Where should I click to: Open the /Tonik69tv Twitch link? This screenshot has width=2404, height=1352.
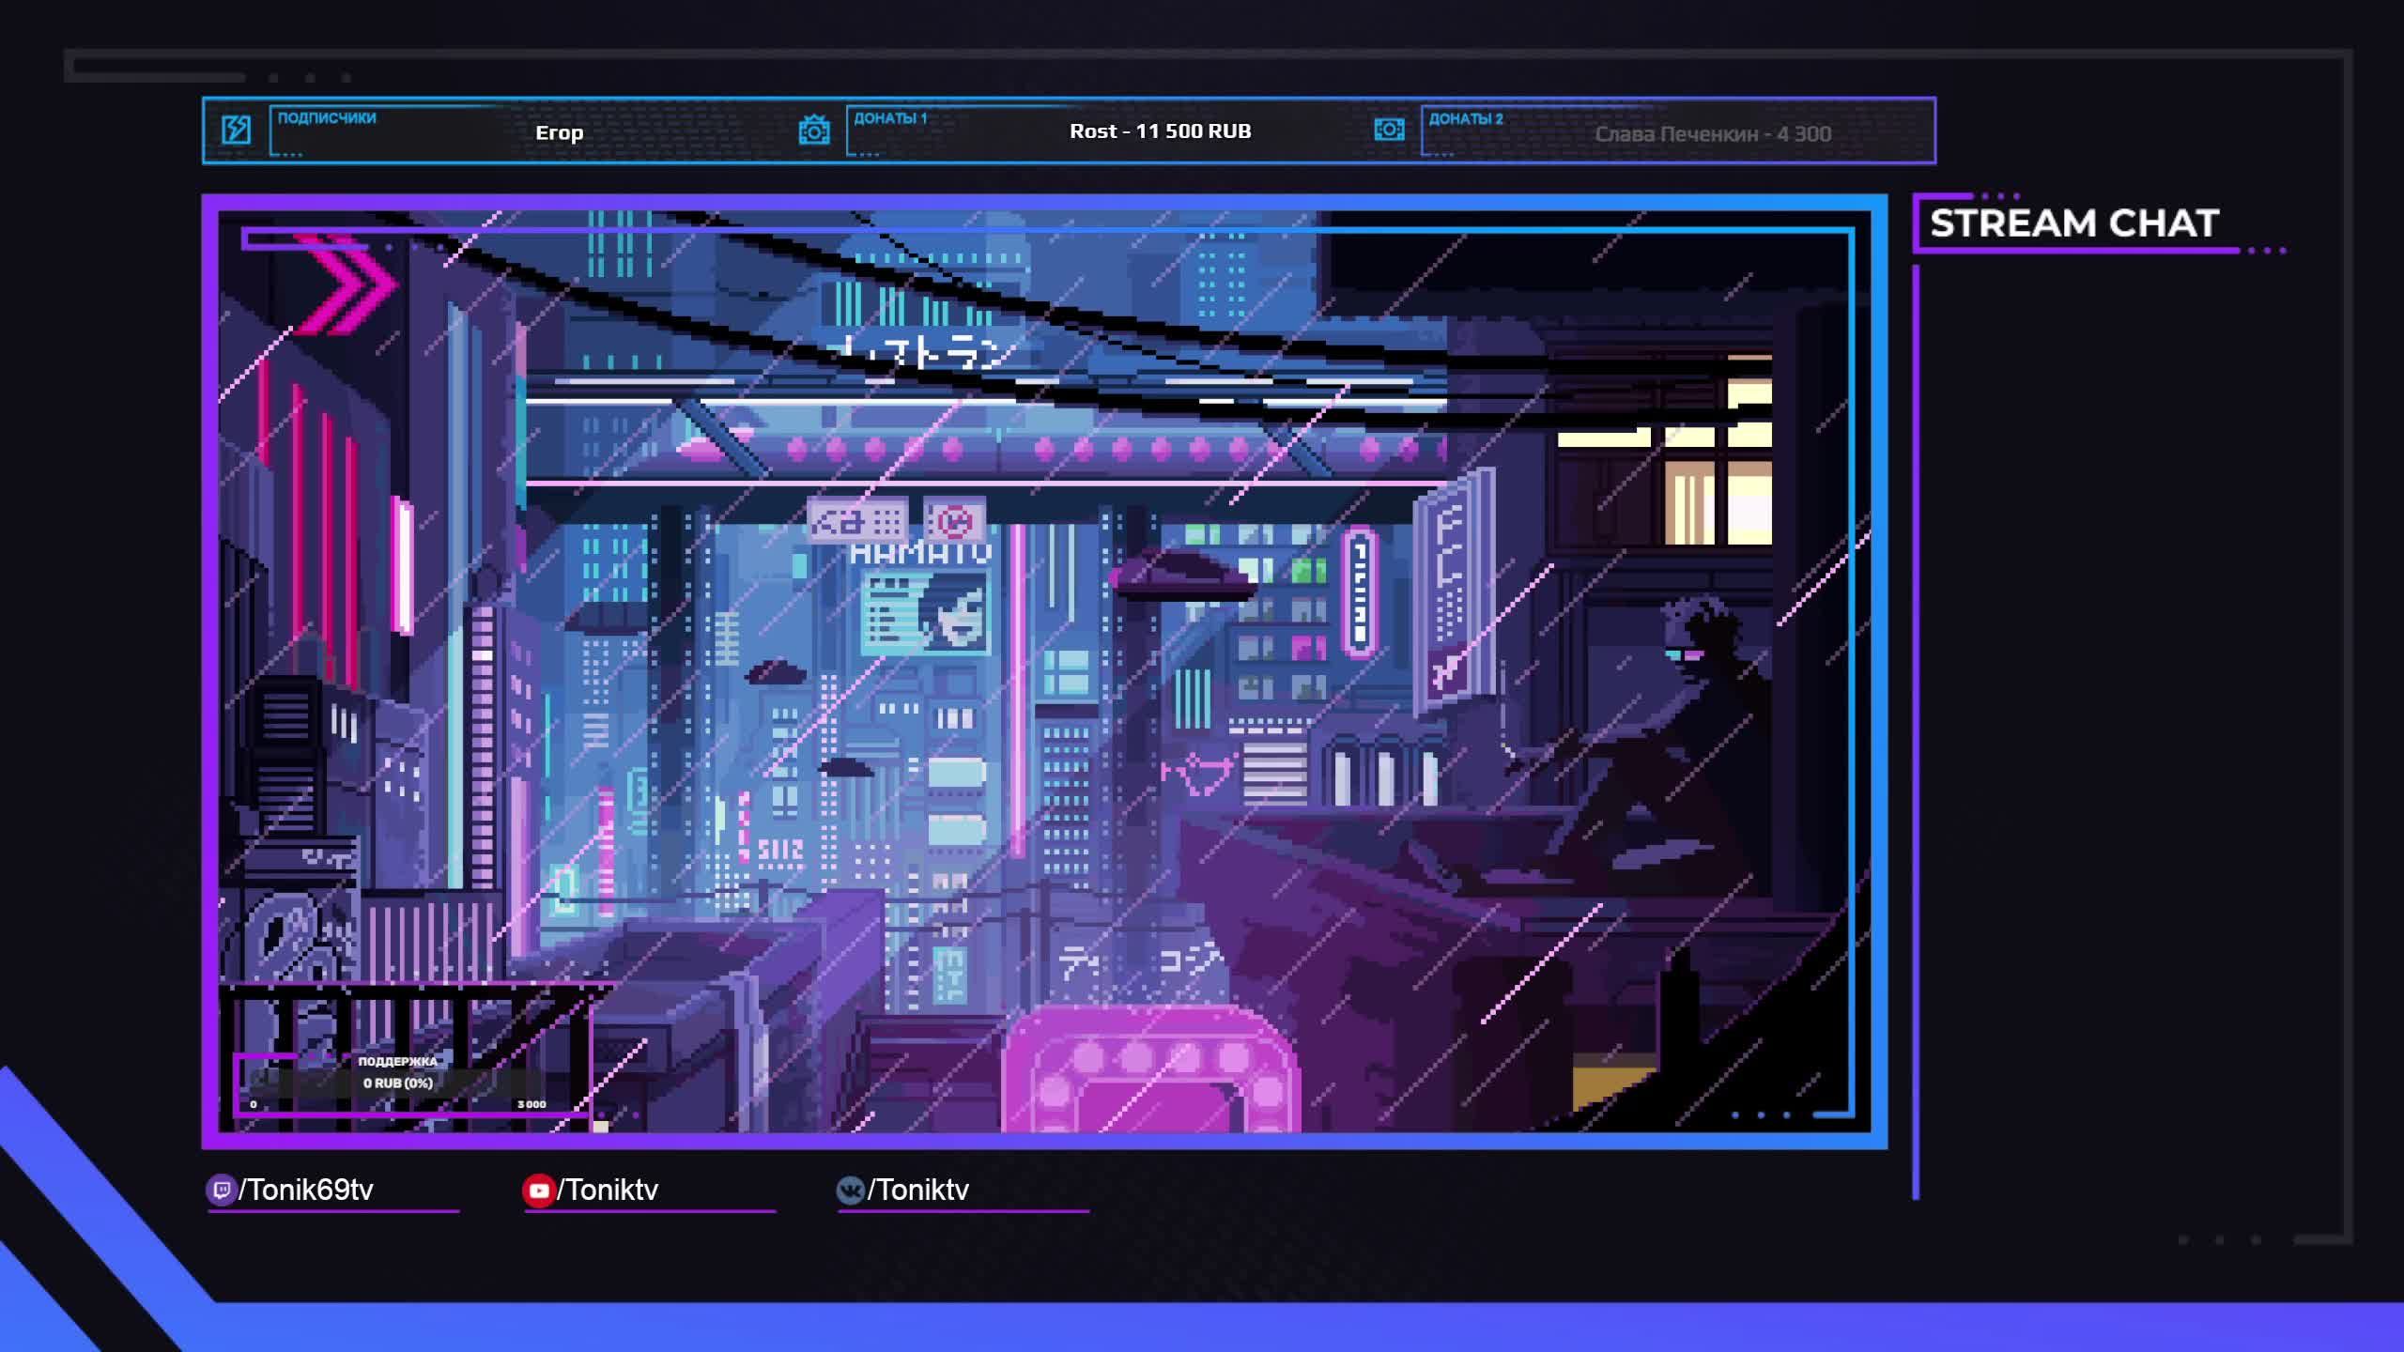(x=306, y=1191)
